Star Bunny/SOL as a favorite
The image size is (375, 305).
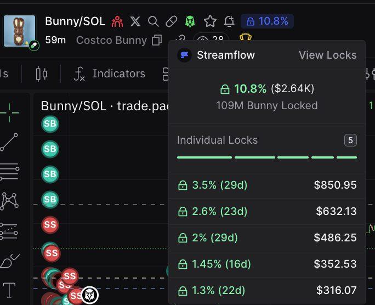(210, 21)
